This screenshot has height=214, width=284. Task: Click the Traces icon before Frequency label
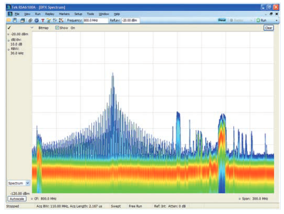coord(55,21)
